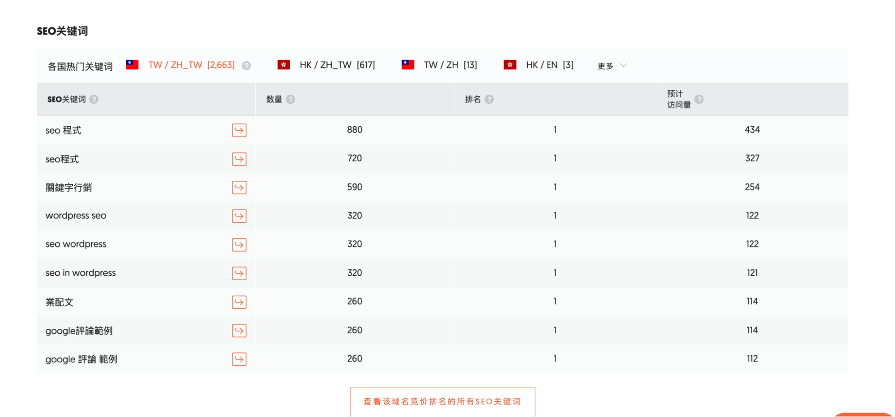Switch to TW / ZH [13] tab
Viewport: 895px width, 417px height.
(450, 65)
